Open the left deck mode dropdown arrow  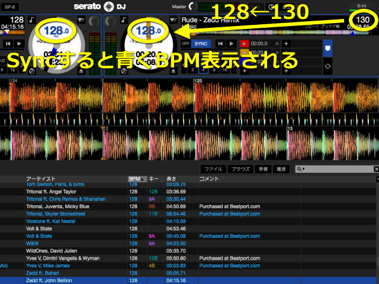(x=81, y=20)
